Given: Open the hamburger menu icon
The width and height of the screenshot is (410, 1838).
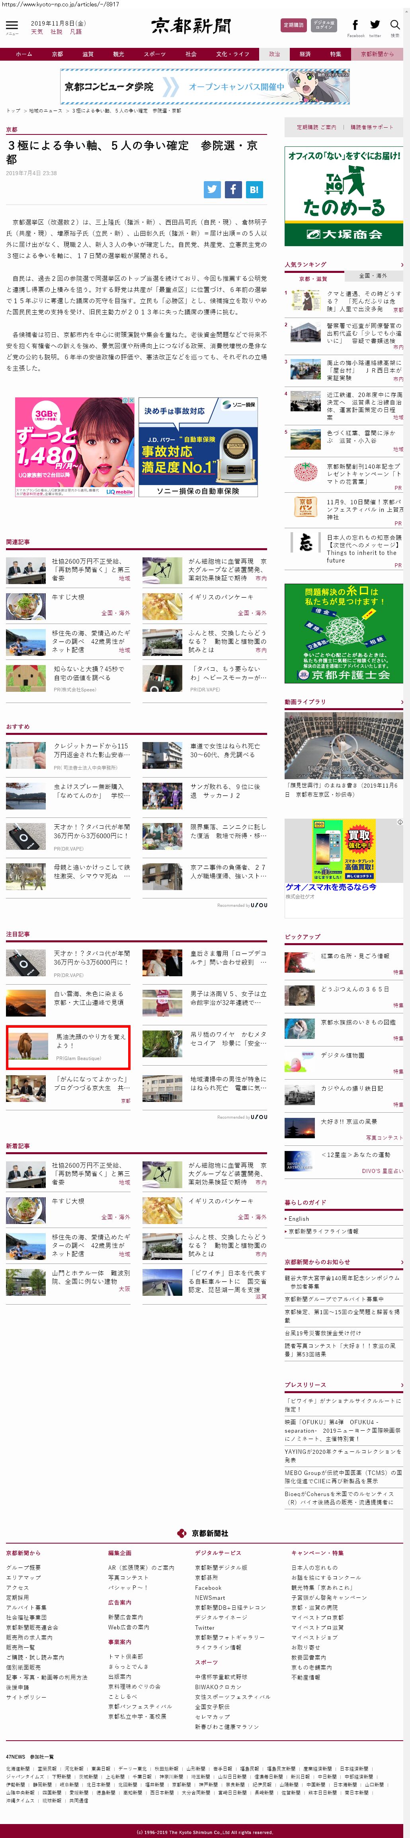Looking at the screenshot, I should point(12,26).
